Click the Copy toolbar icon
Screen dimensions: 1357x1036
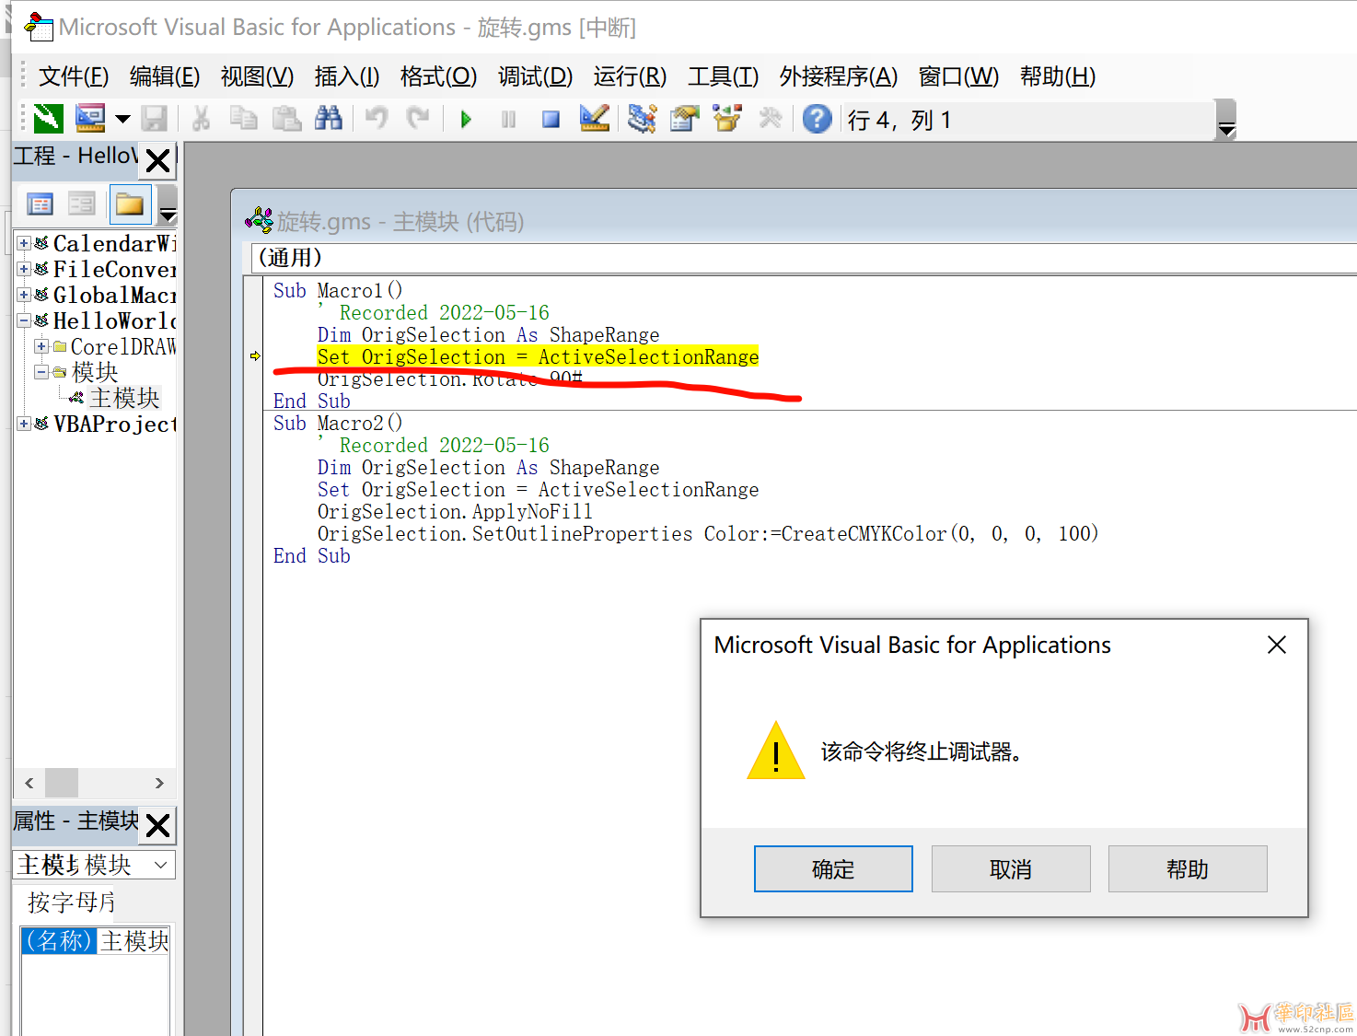coord(243,119)
